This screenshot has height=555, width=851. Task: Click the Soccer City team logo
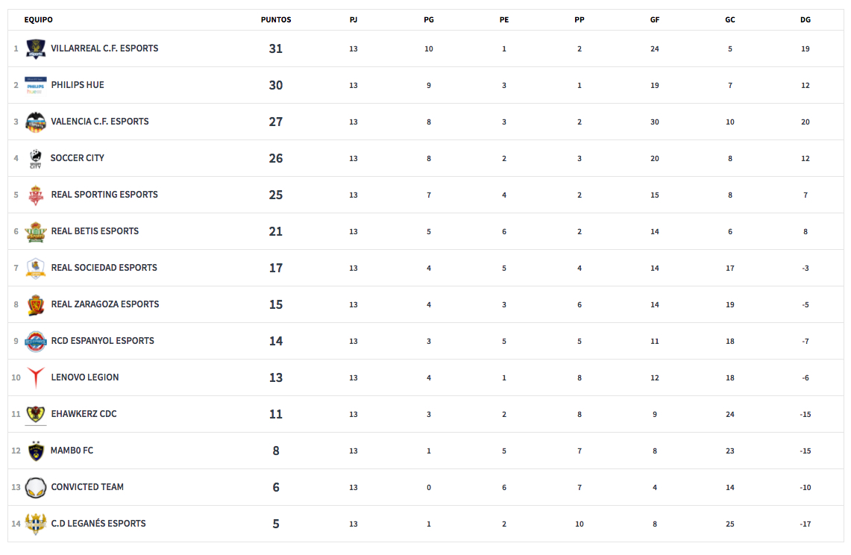[36, 158]
